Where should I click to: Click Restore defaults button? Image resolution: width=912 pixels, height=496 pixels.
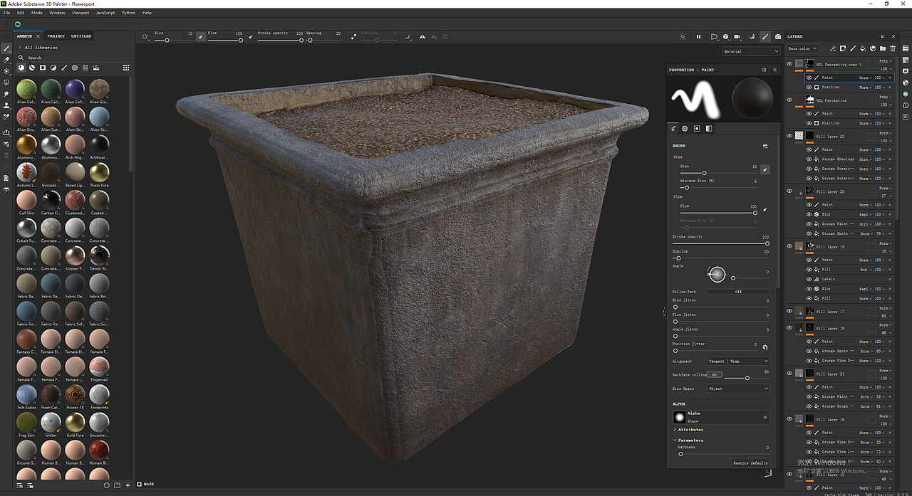click(x=750, y=463)
